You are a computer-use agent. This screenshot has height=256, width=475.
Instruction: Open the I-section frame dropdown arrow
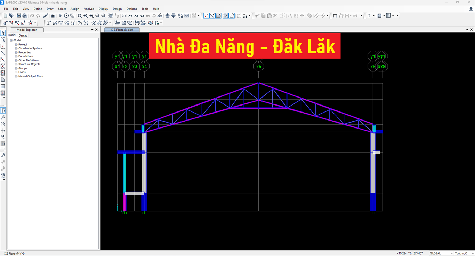373,16
